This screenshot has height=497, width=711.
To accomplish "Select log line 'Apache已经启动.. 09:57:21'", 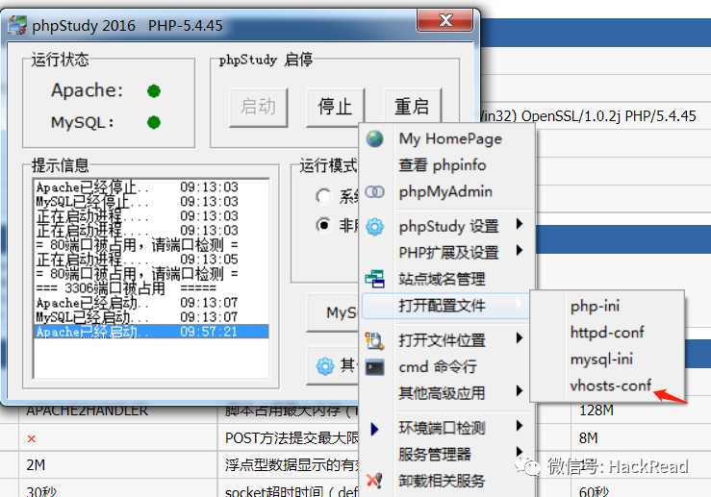I will click(x=151, y=332).
